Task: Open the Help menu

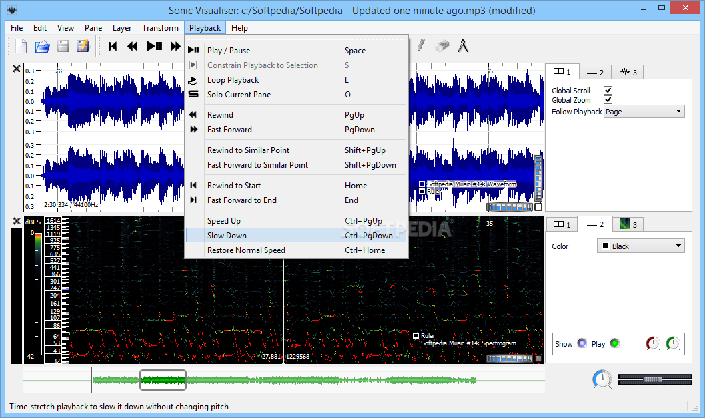Action: pos(239,28)
